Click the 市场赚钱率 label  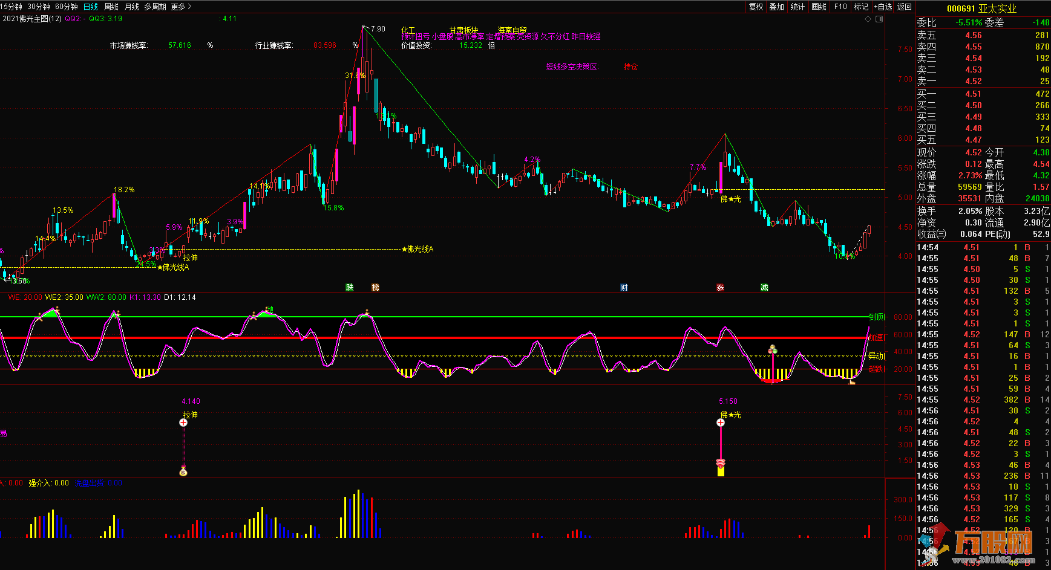point(128,45)
